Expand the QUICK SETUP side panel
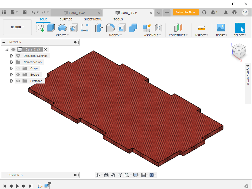This screenshot has width=252, height=189. [248, 66]
